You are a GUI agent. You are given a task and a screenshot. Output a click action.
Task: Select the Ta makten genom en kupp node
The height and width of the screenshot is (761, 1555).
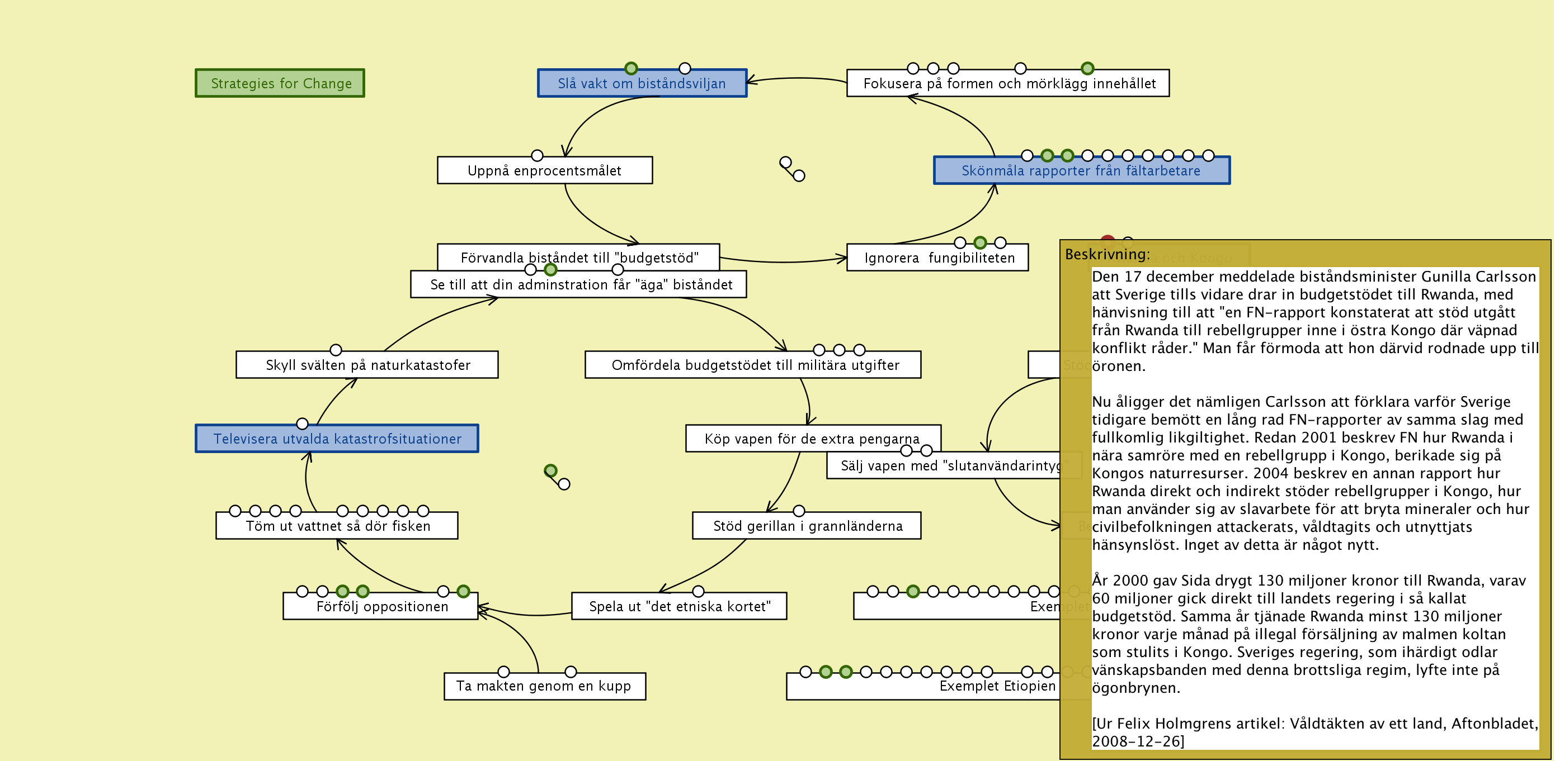pyautogui.click(x=544, y=686)
